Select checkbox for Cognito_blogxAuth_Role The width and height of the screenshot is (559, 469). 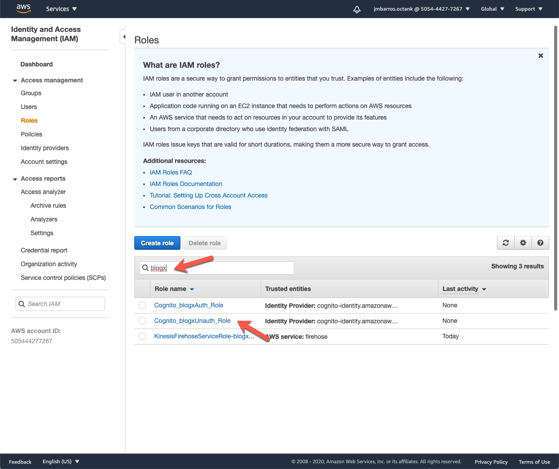tap(142, 305)
